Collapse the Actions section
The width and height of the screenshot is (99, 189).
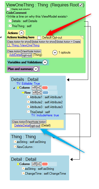[22, 33]
